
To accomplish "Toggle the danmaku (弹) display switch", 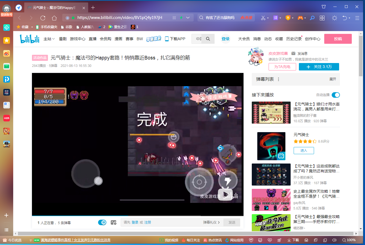I will click(x=102, y=222).
